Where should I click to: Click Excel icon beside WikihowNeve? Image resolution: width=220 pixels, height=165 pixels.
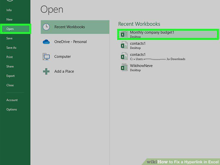pos(124,67)
